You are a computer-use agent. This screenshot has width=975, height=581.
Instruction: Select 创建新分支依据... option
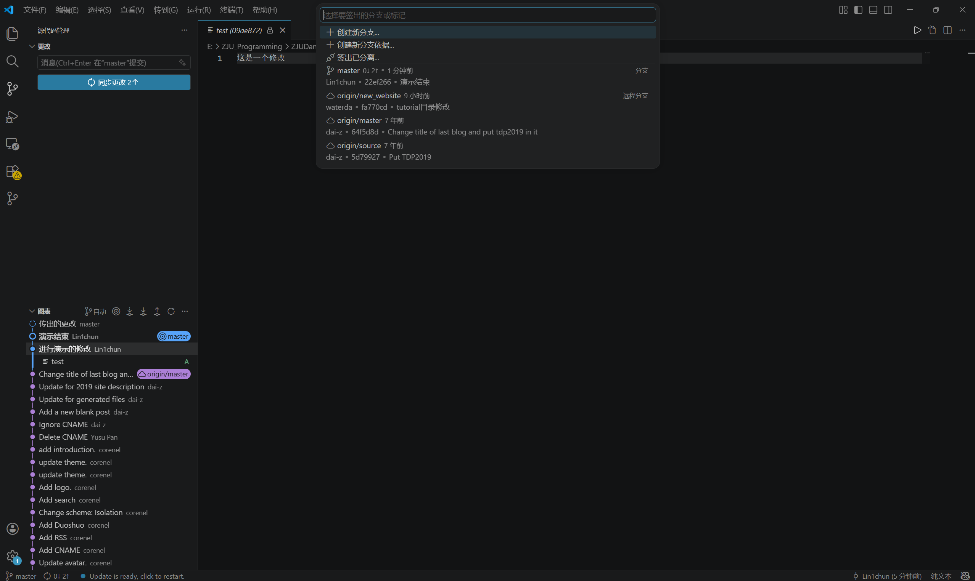[487, 45]
